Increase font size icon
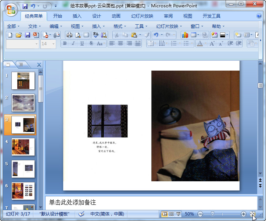This screenshot has height=221, width=266. pos(212,44)
